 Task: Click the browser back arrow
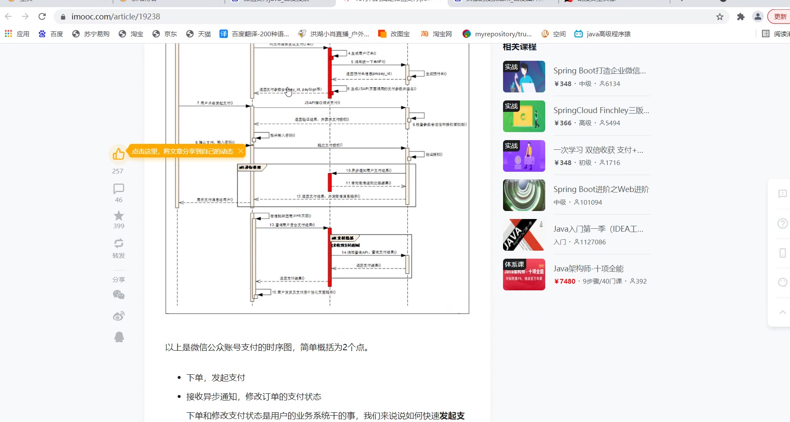coord(8,16)
